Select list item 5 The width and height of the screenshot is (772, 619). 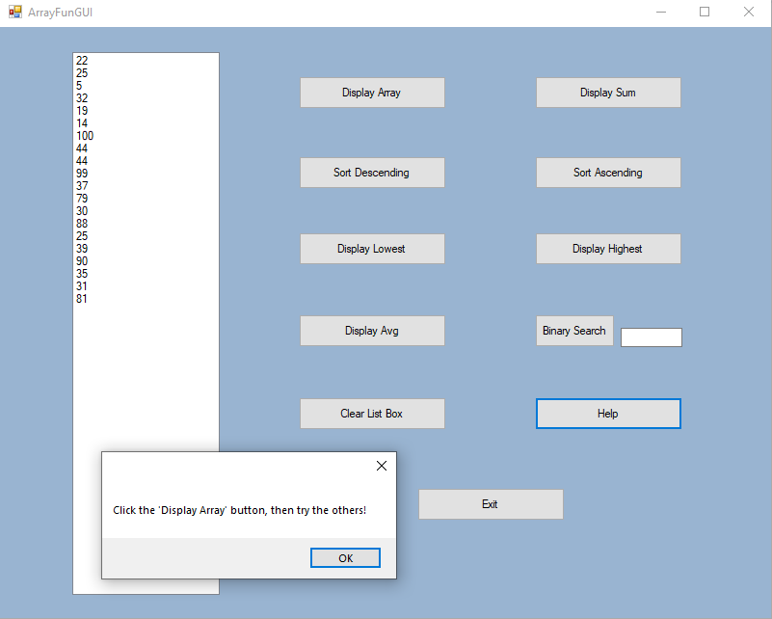click(x=146, y=86)
